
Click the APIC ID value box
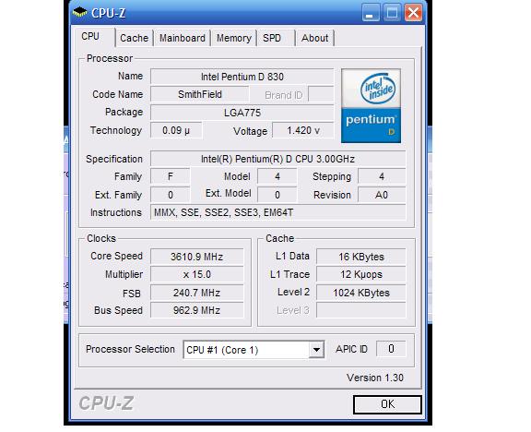point(391,349)
